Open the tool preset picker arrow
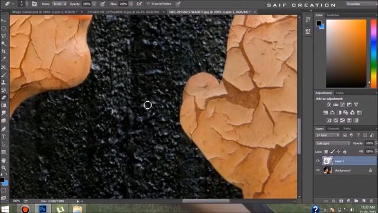 click(13, 4)
